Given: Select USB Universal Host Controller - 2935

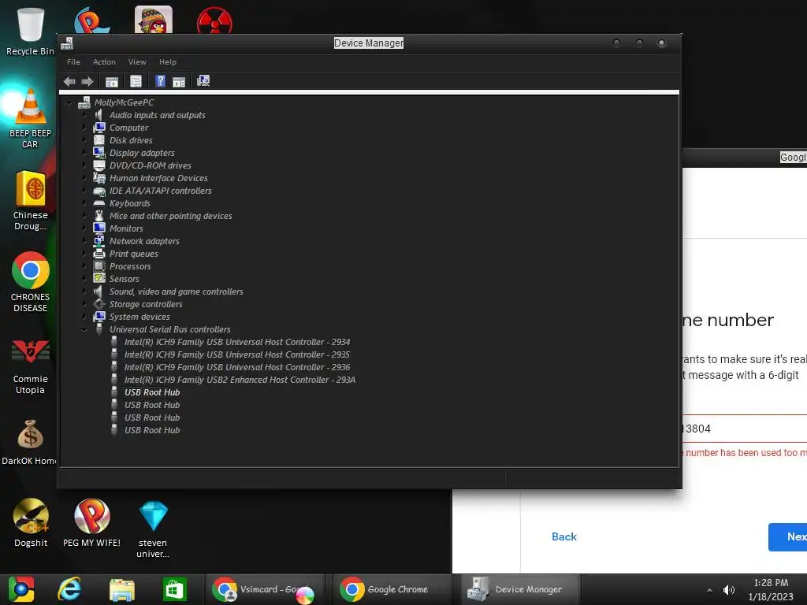Looking at the screenshot, I should pyautogui.click(x=237, y=354).
